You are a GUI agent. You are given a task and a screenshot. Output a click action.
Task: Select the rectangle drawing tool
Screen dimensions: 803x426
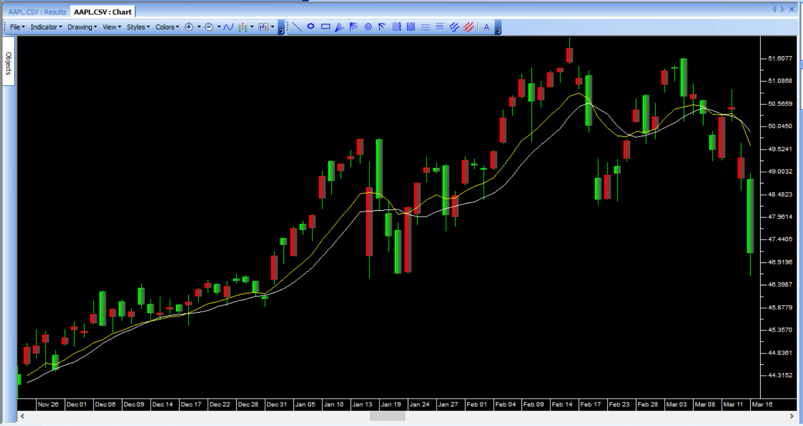point(326,27)
